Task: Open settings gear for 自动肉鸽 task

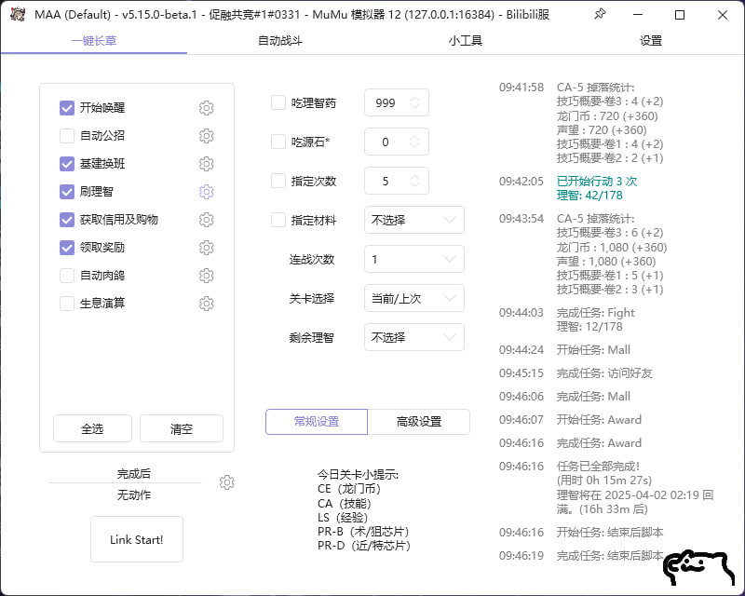Action: coord(207,276)
